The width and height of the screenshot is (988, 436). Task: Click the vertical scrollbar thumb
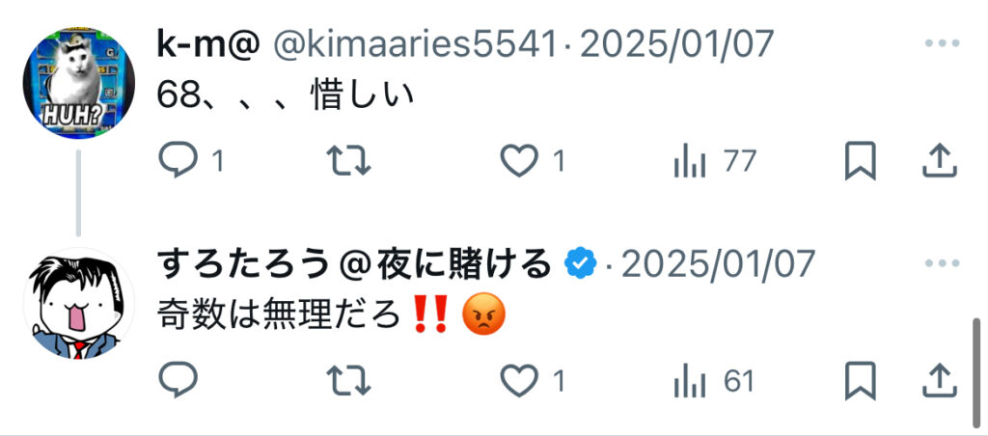tap(976, 373)
